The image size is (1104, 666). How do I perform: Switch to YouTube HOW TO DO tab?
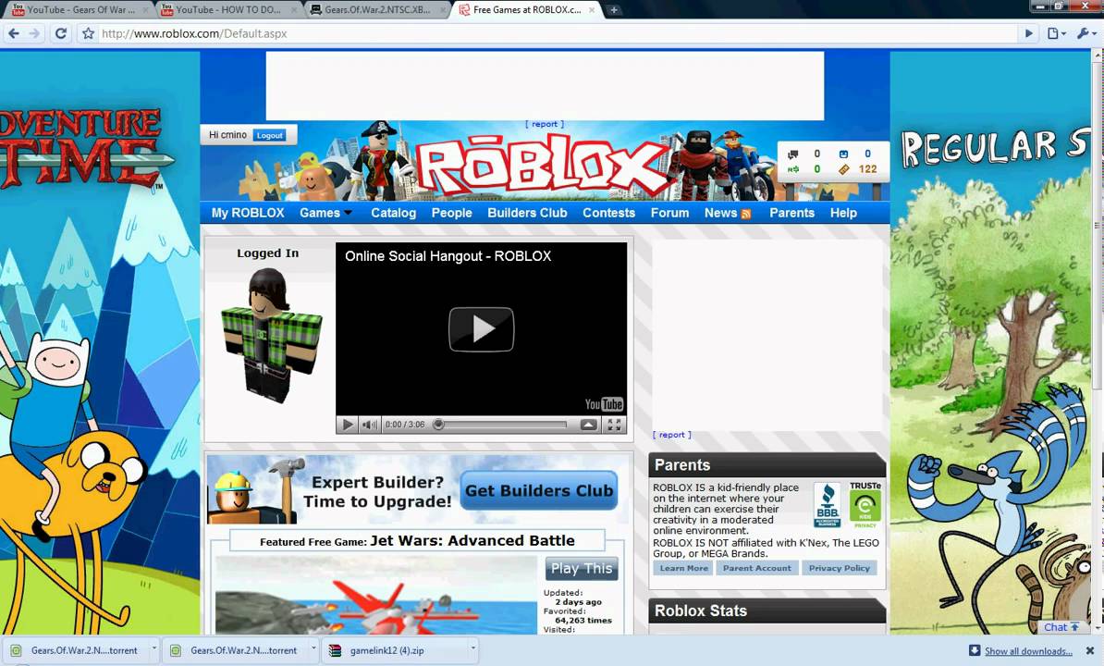[x=228, y=10]
